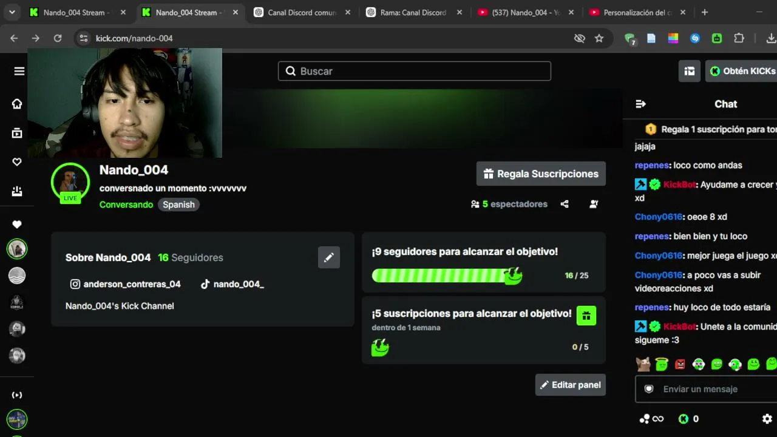This screenshot has width=777, height=437.
Task: Click the repenes username in 'loco como andas'
Action: [653, 165]
